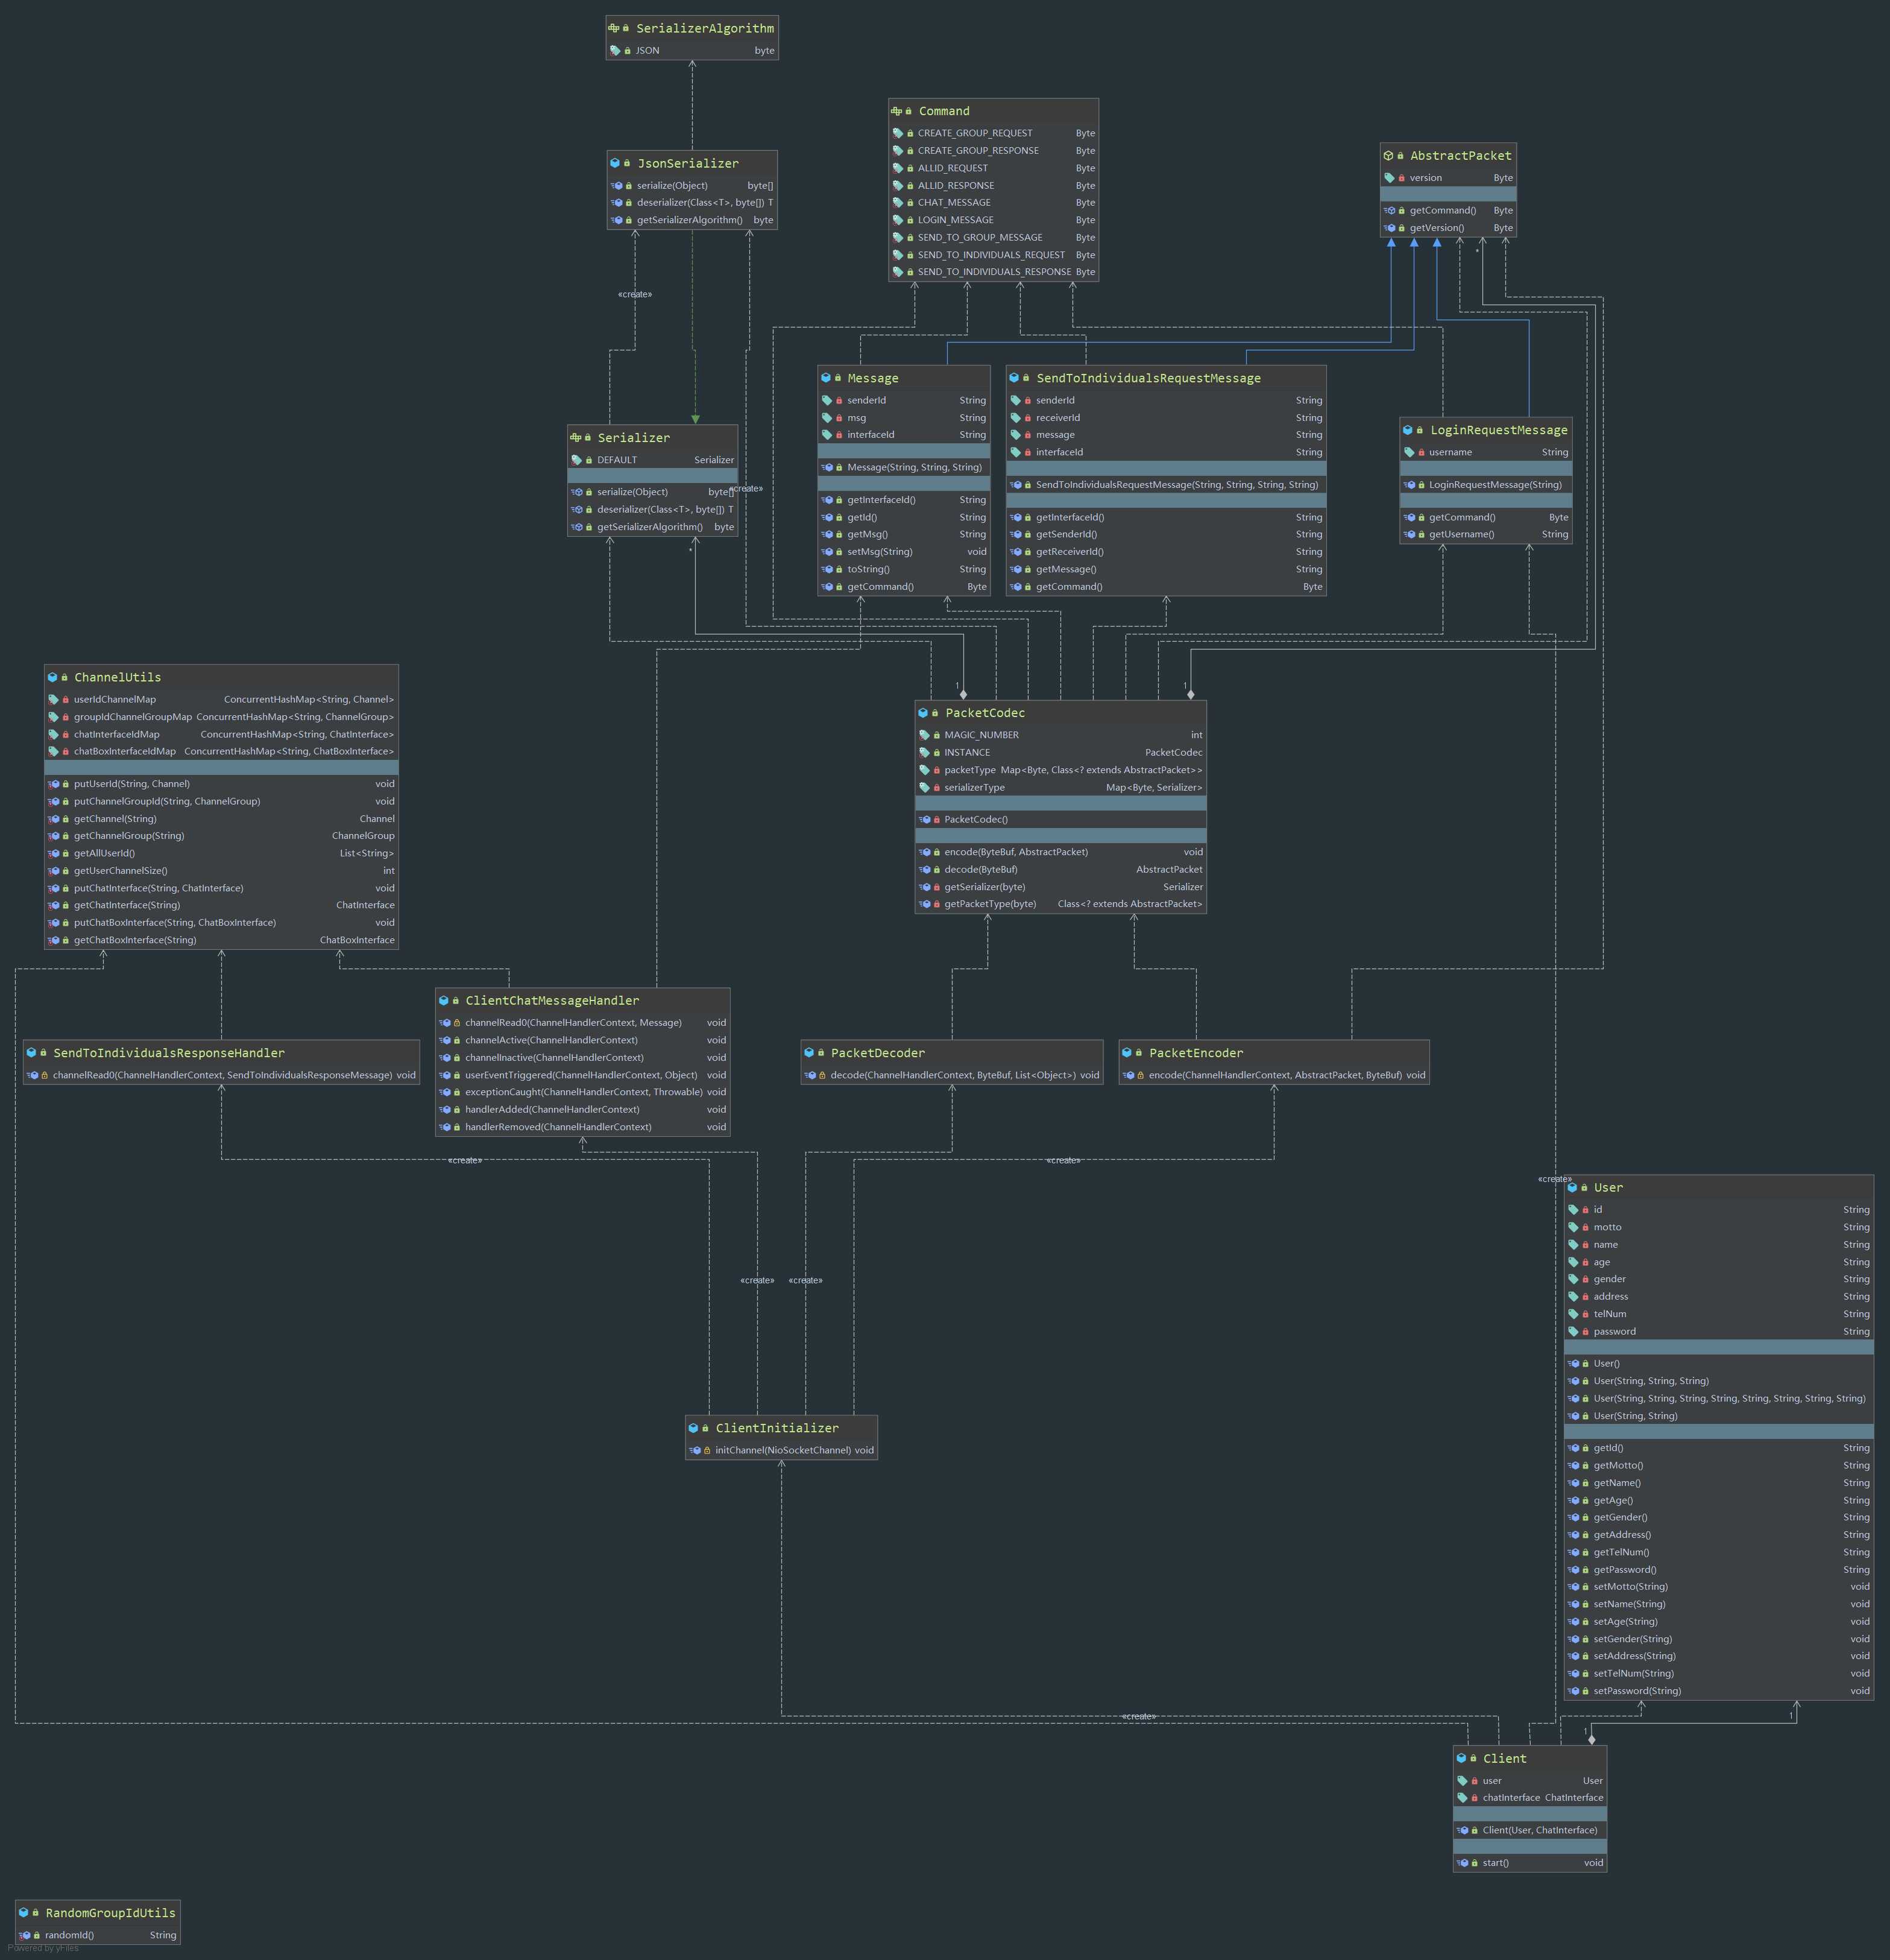Select getUsername() in LoginRequestMessage
1890x1960 pixels.
coord(1485,534)
